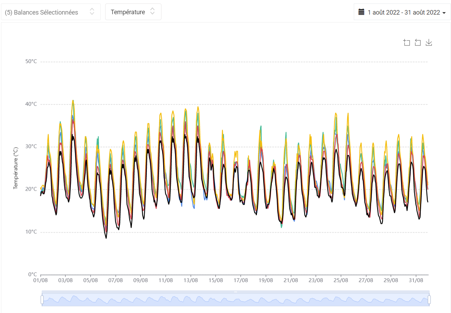The image size is (451, 313).
Task: Click the 15/08 date tick label
Action: 216,280
